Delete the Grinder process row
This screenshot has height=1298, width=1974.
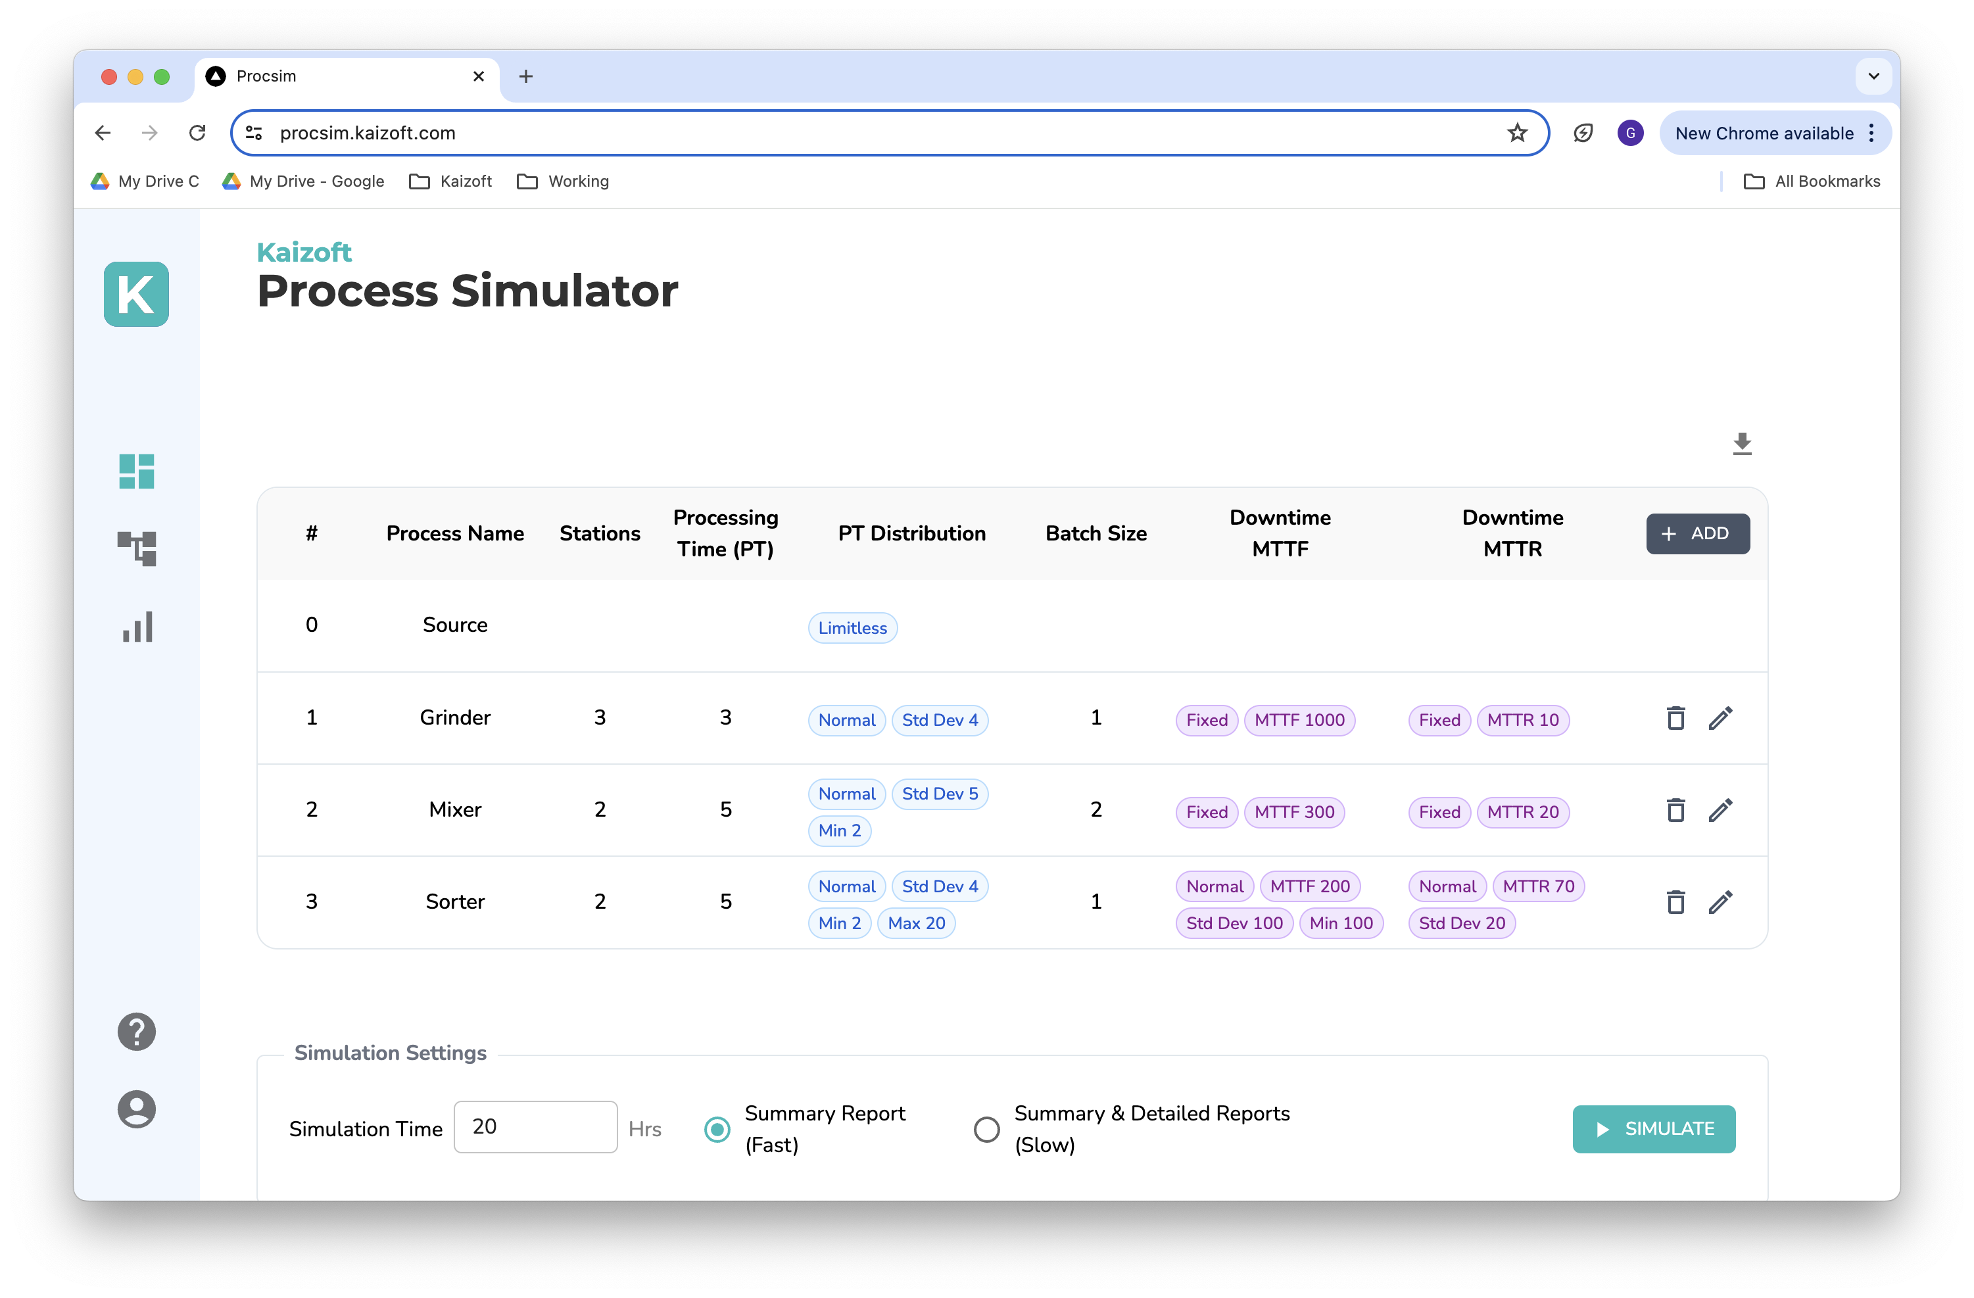coord(1675,718)
